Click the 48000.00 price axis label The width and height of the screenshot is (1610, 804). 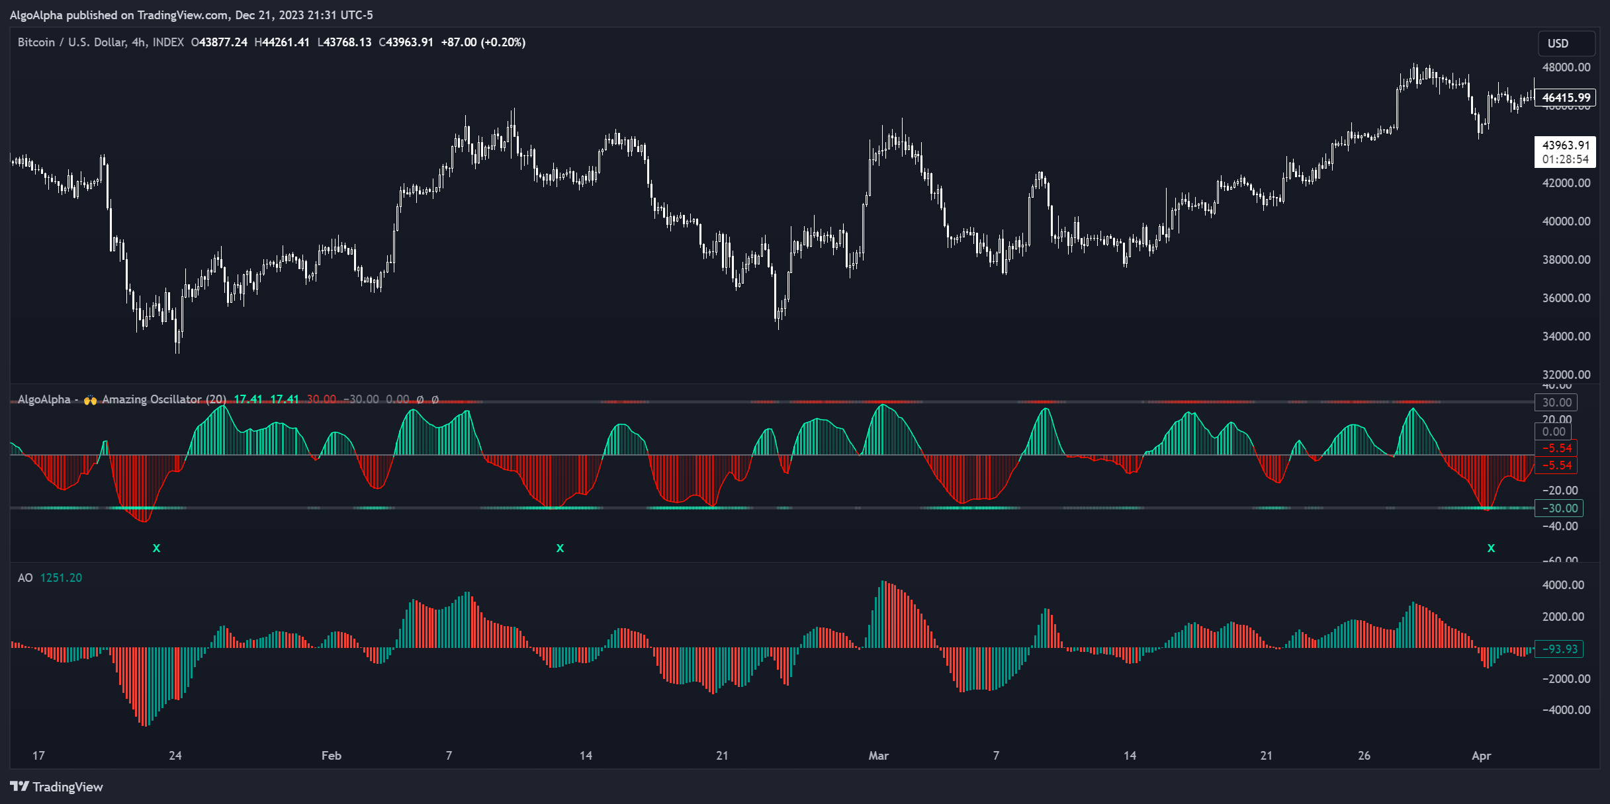[1566, 67]
